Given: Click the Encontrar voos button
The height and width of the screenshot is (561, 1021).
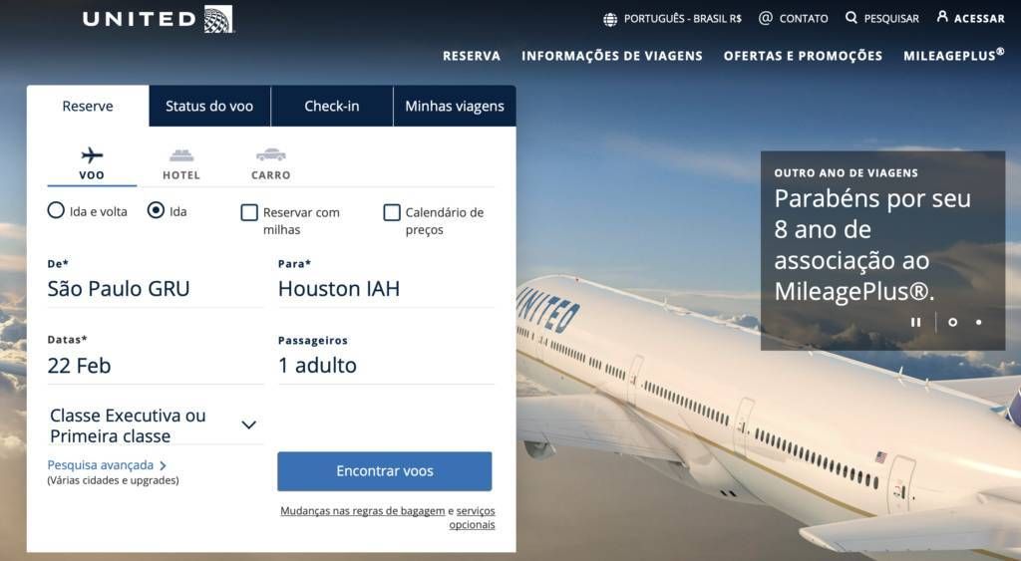Looking at the screenshot, I should (x=385, y=471).
